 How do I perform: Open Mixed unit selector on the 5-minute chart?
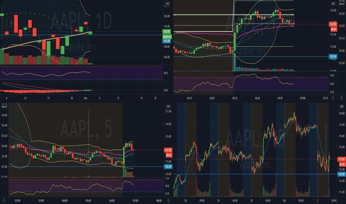click(x=4, y=106)
